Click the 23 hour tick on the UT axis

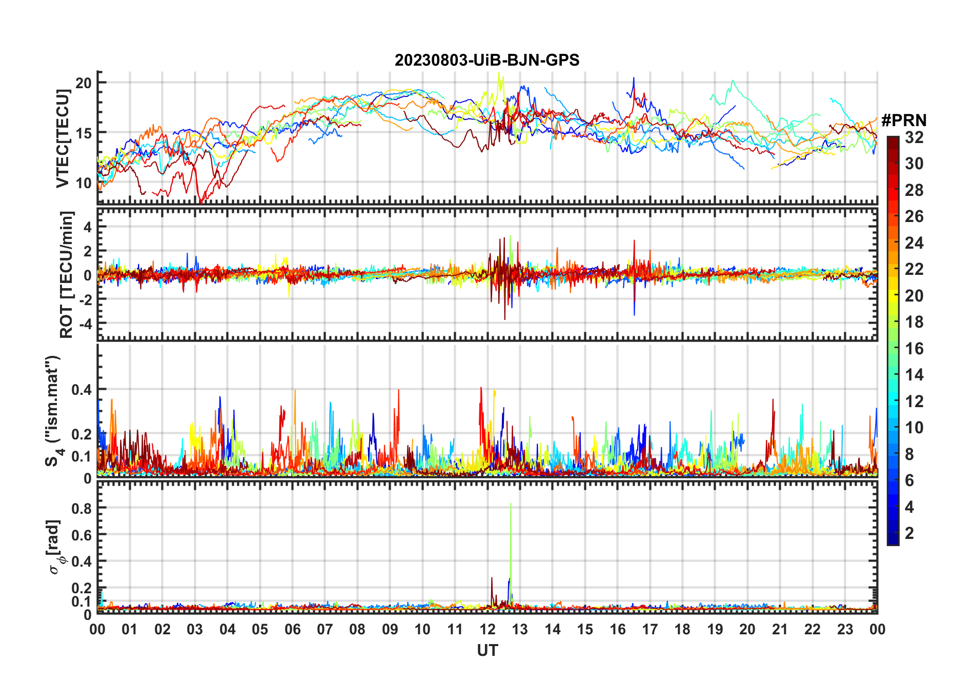tap(845, 630)
